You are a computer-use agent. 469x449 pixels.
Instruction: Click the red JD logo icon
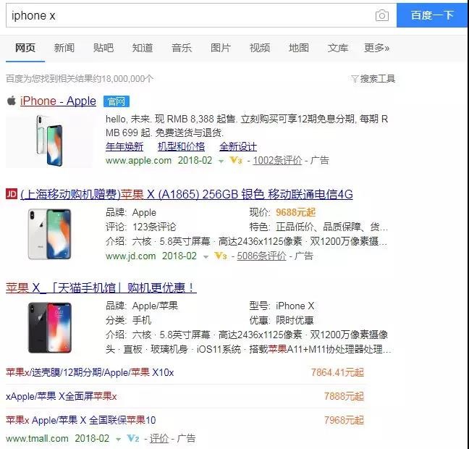pos(12,194)
